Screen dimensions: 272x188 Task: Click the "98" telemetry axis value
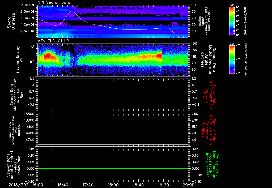(194, 133)
